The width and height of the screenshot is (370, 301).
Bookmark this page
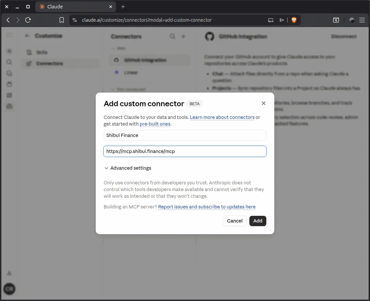coord(62,20)
